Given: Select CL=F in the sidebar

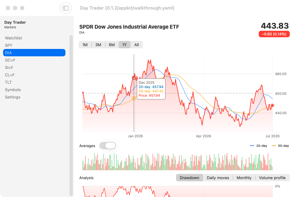Looking at the screenshot, I should (x=34, y=75).
